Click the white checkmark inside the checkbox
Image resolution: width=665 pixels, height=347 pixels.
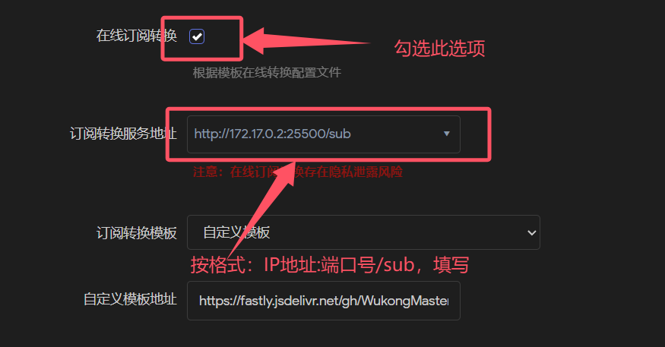tap(197, 36)
